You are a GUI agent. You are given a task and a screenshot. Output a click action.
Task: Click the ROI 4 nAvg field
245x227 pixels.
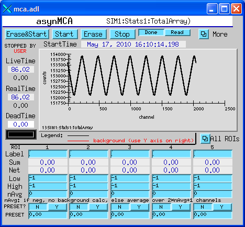click(172, 194)
